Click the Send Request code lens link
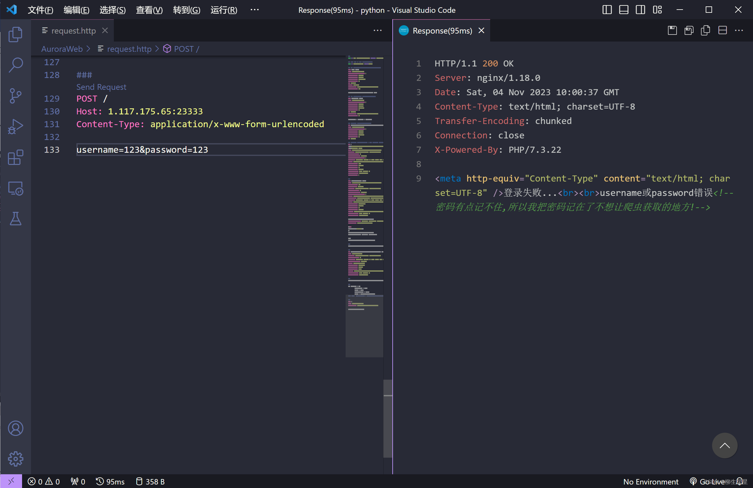The height and width of the screenshot is (488, 753). click(x=101, y=87)
